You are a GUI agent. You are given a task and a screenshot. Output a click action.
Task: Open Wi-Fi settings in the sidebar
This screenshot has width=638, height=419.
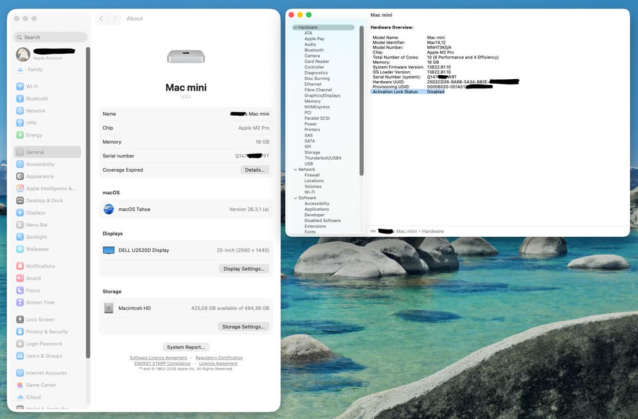(32, 86)
